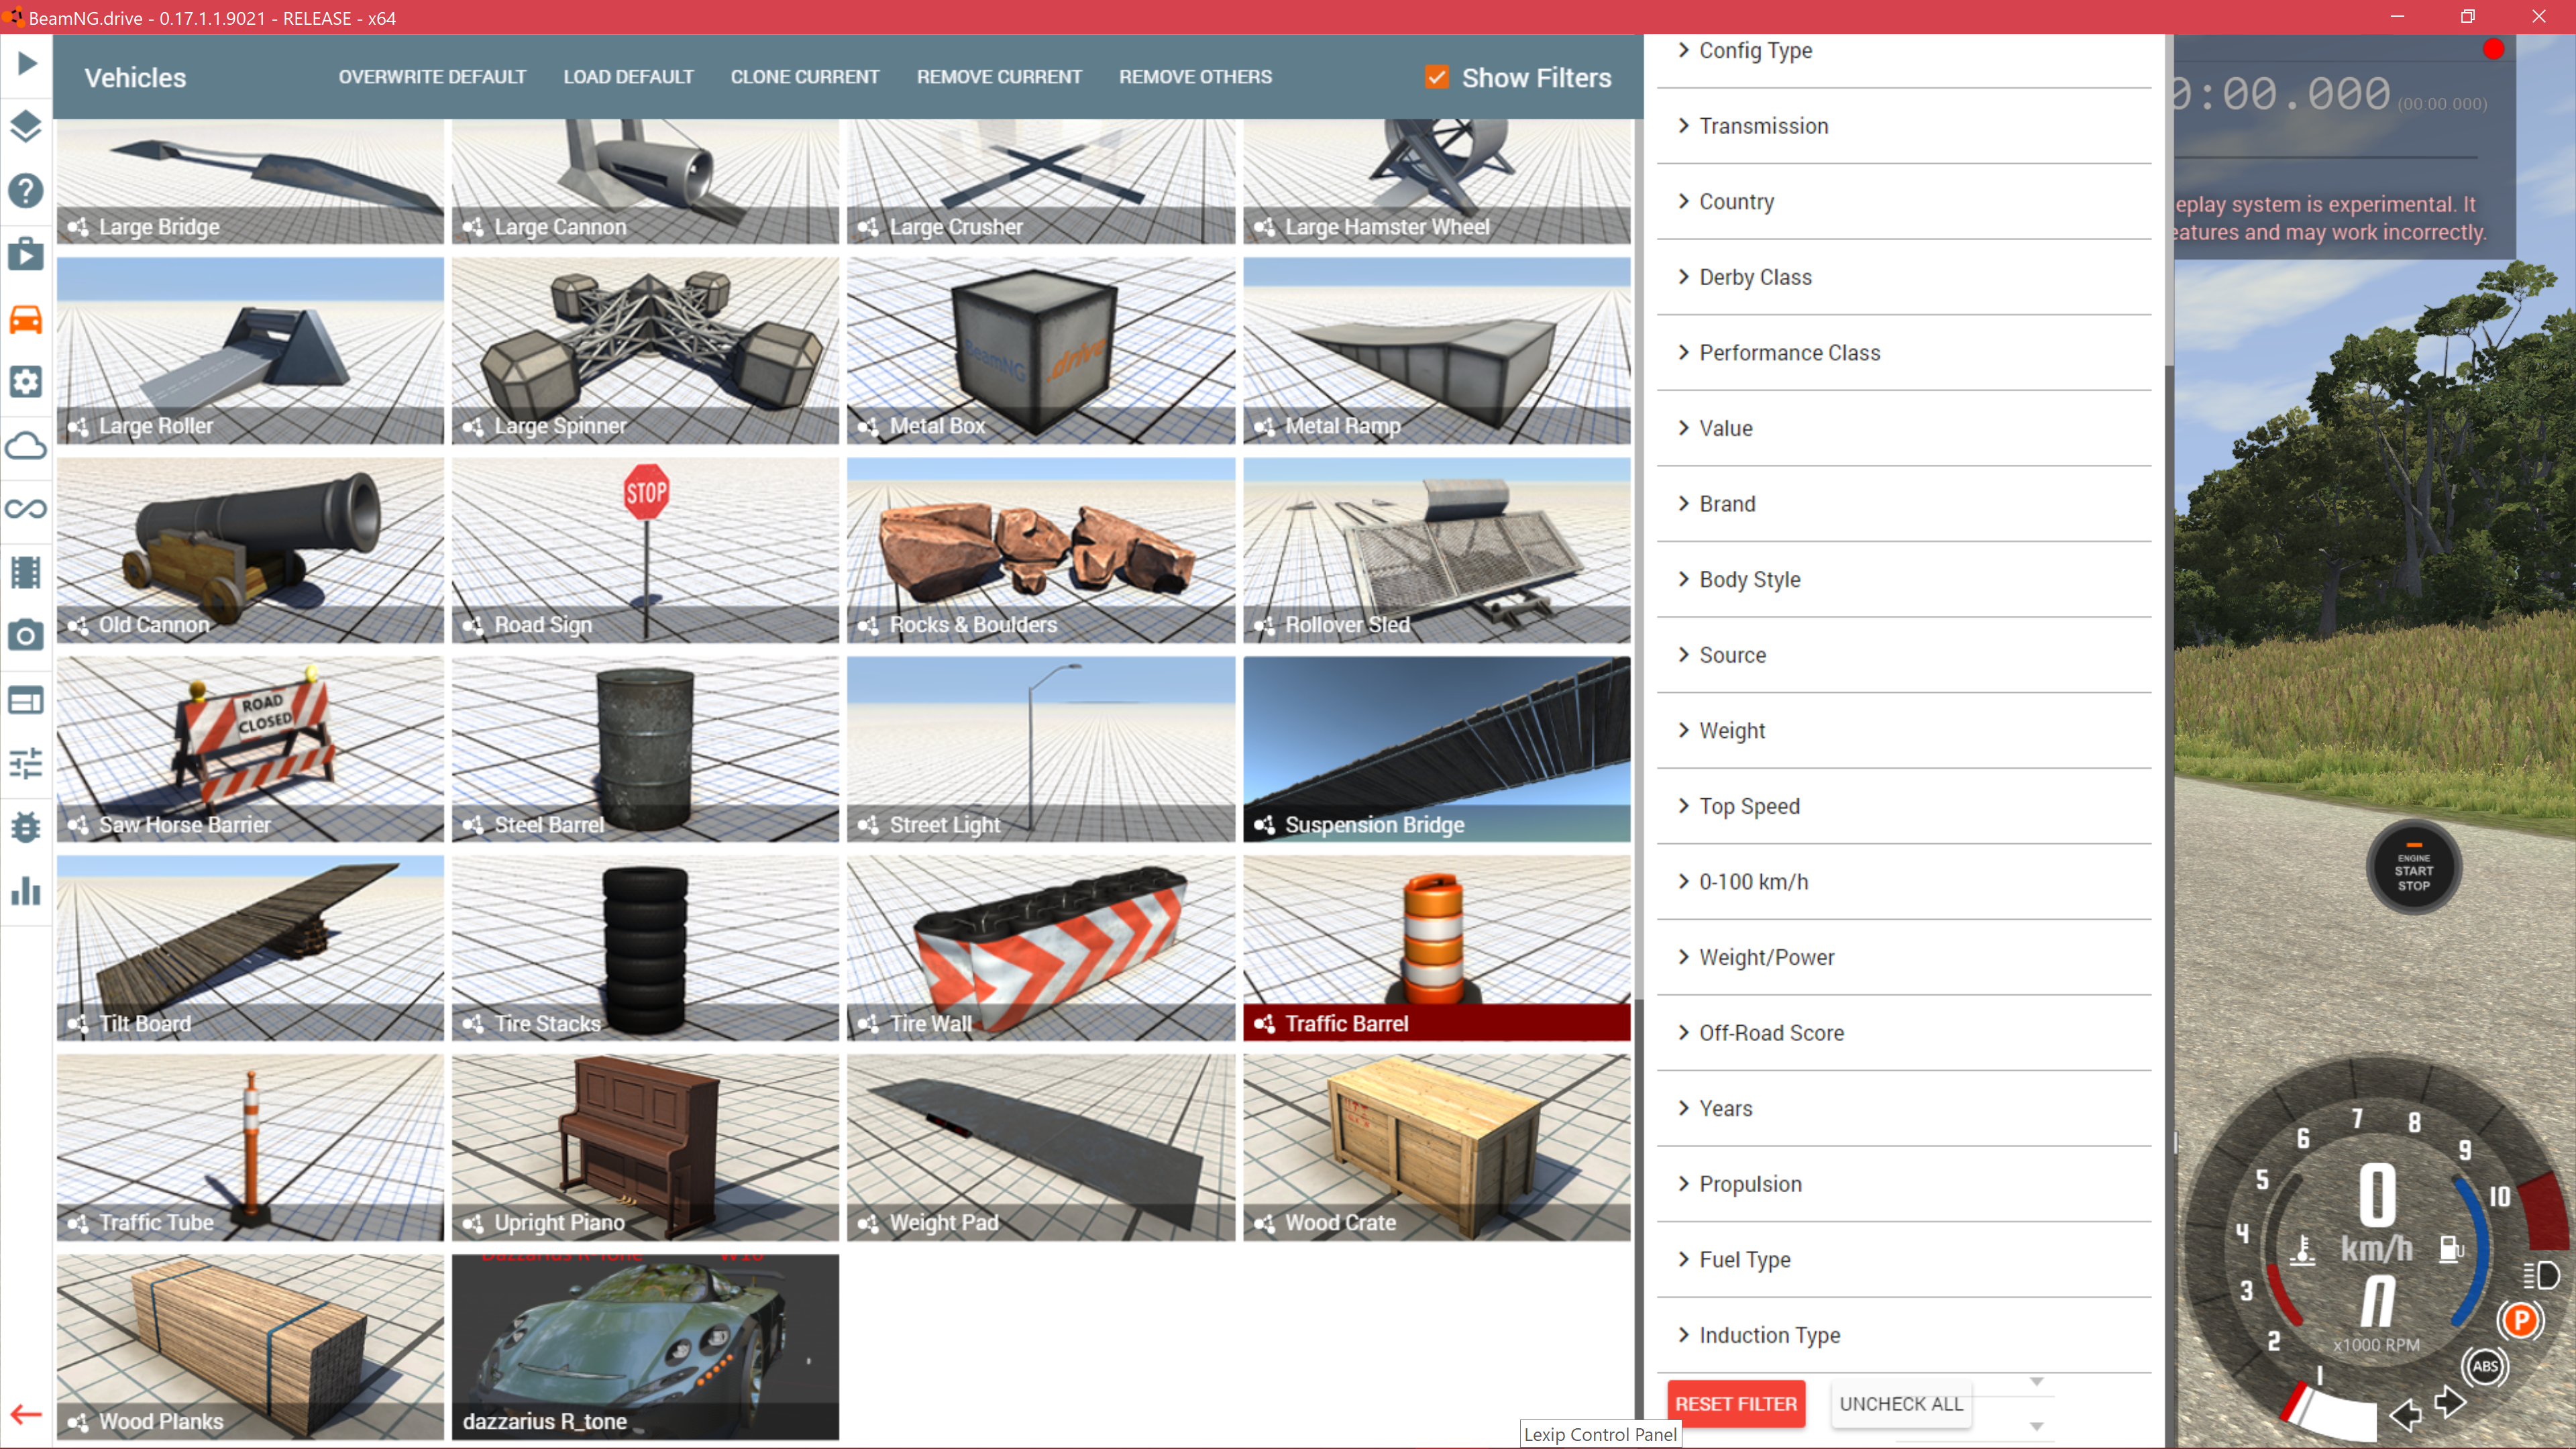
Task: Expand the Propulsion filter
Action: click(1904, 1184)
